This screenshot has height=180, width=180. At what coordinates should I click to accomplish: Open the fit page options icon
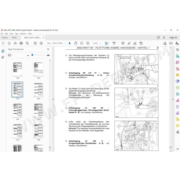pos(106,43)
